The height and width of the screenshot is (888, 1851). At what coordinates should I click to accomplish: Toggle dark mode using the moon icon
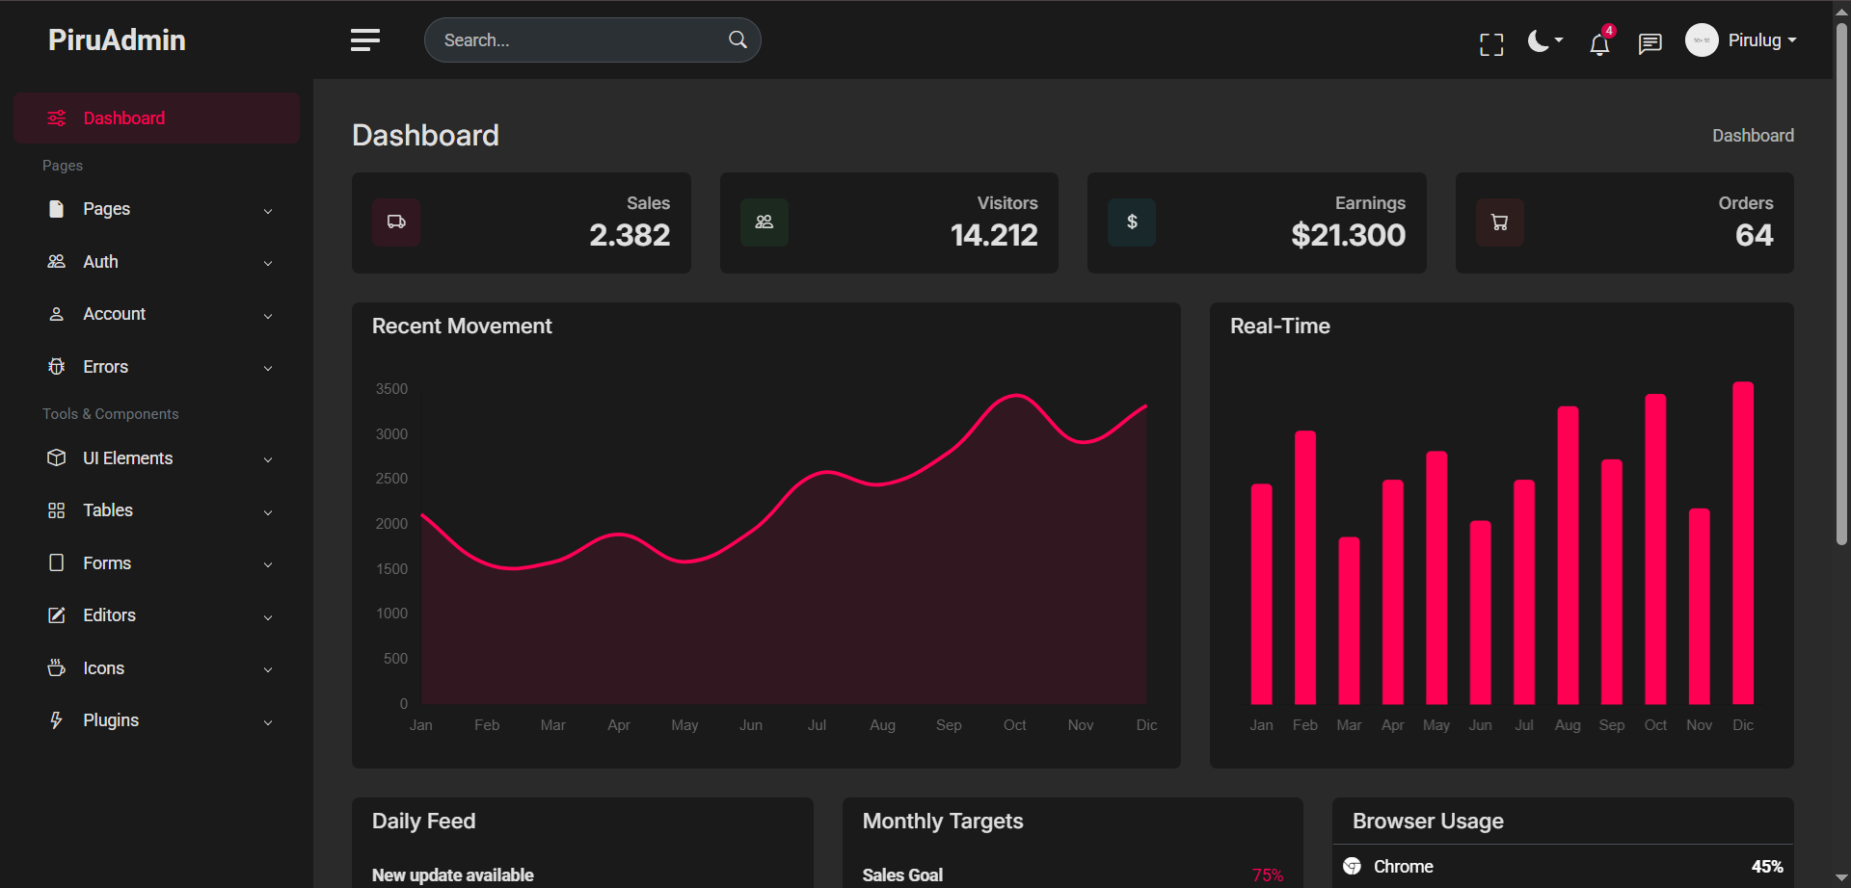(1544, 40)
